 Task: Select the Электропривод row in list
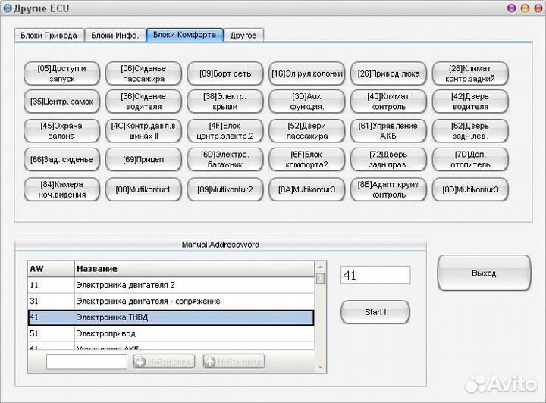171,333
